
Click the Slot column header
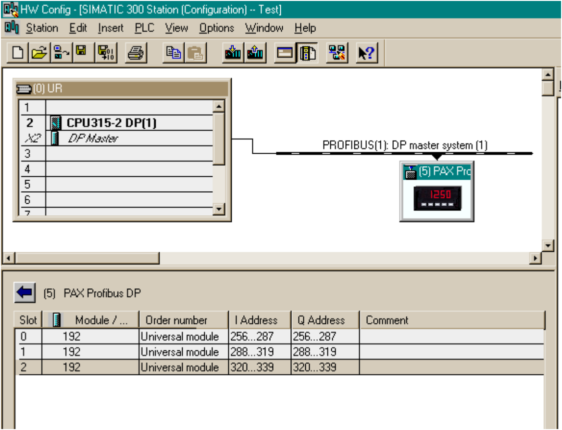[28, 319]
